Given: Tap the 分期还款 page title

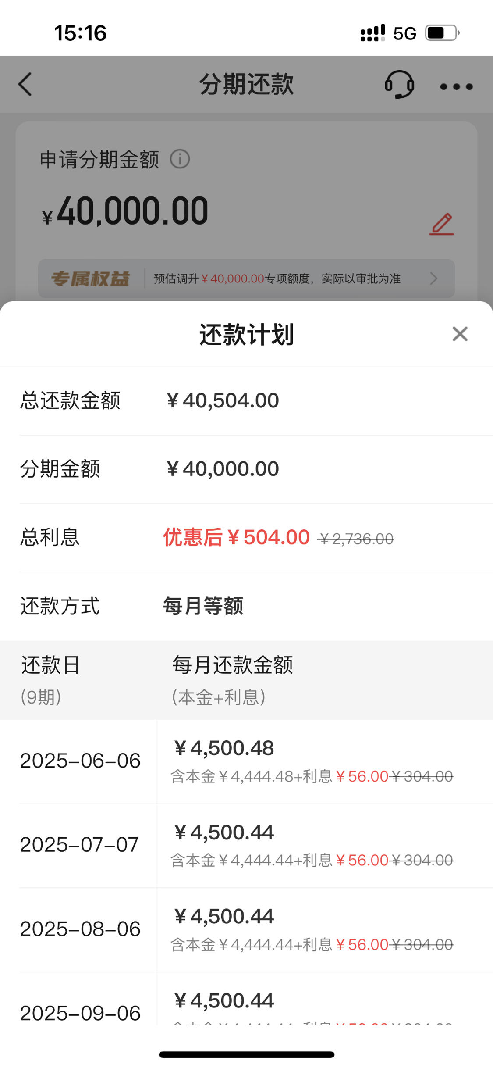Looking at the screenshot, I should 247,84.
